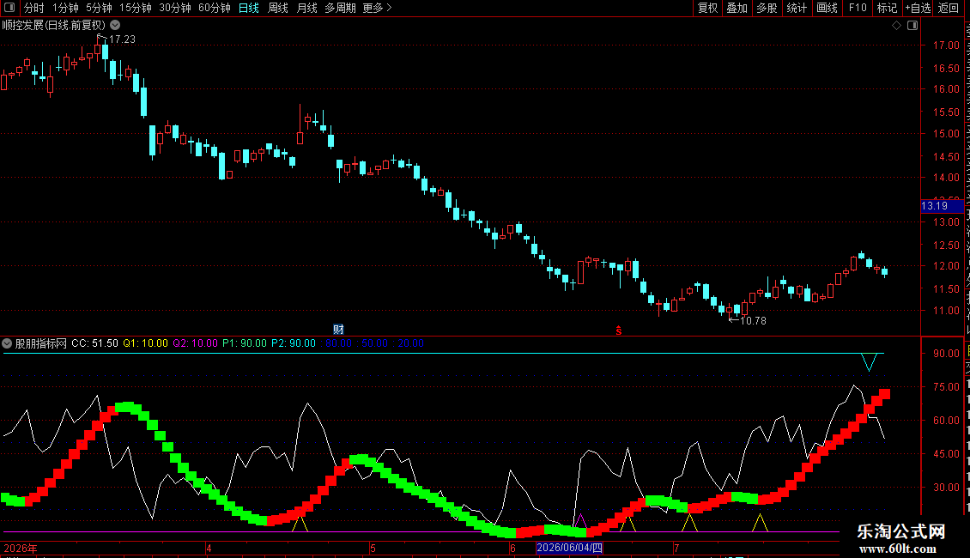Click the 2026年 label on time axis
This screenshot has height=558, width=970.
21,548
